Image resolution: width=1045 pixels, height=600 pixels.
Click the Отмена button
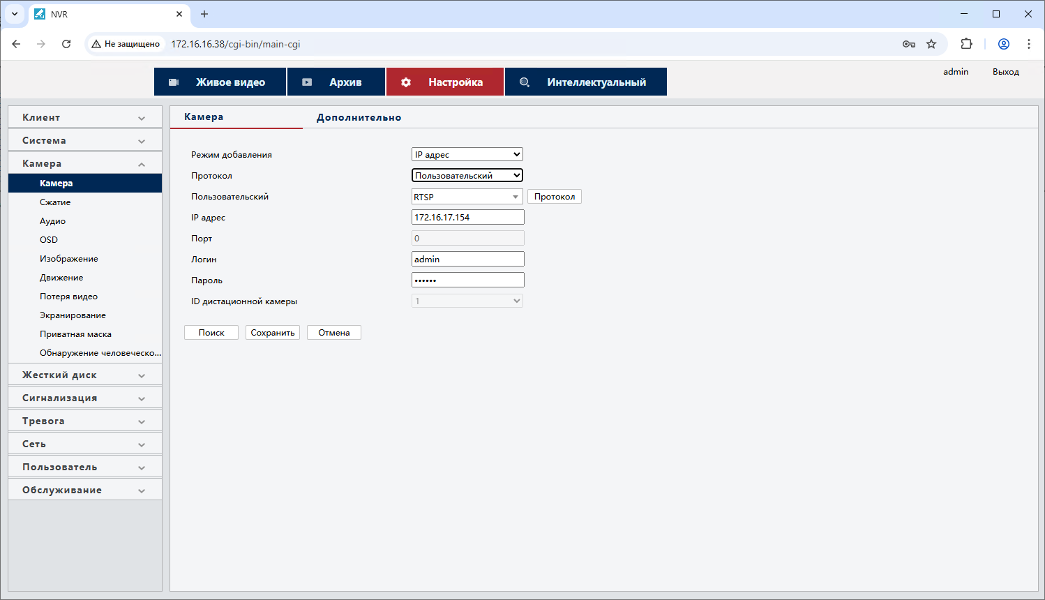(x=334, y=333)
